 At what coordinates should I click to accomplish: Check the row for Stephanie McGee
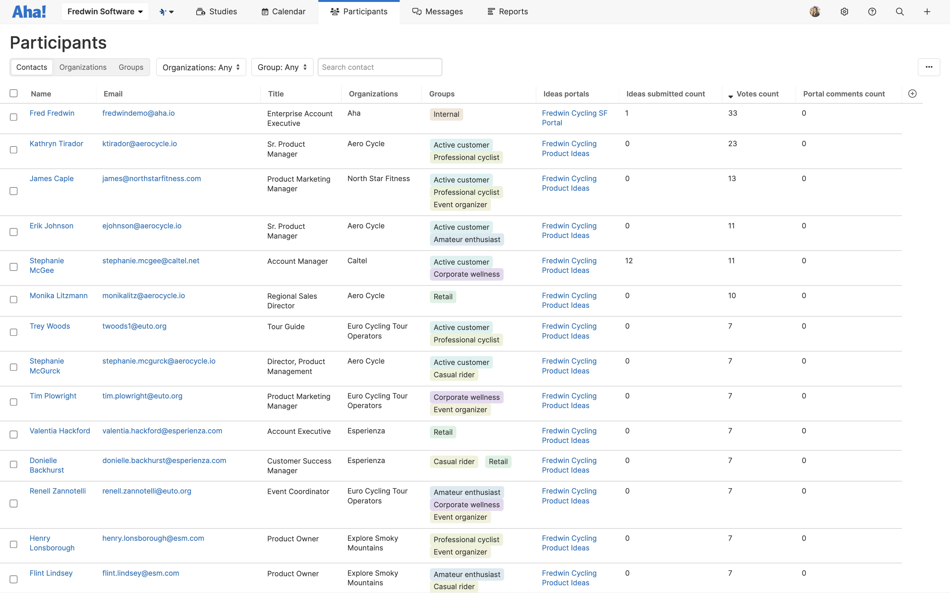coord(14,267)
